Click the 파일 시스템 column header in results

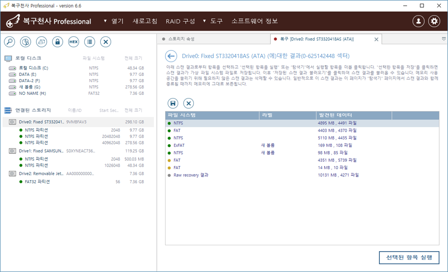coord(212,115)
